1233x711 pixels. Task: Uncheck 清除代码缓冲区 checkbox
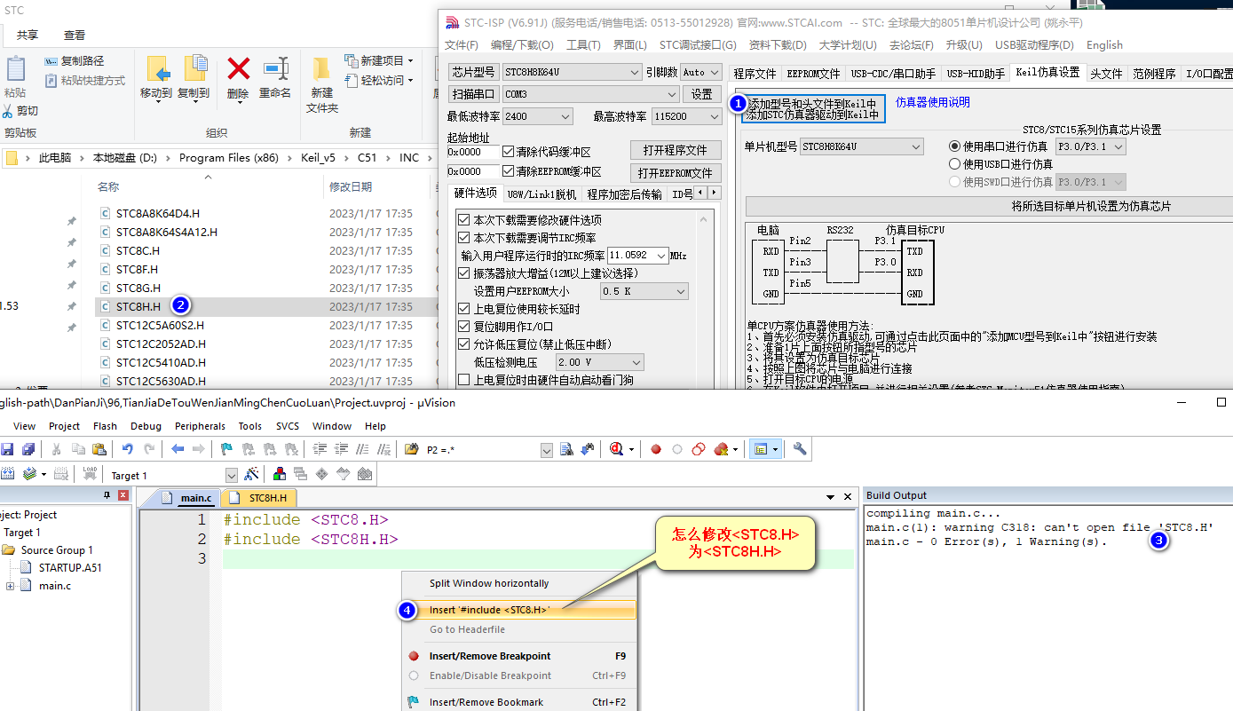(508, 152)
